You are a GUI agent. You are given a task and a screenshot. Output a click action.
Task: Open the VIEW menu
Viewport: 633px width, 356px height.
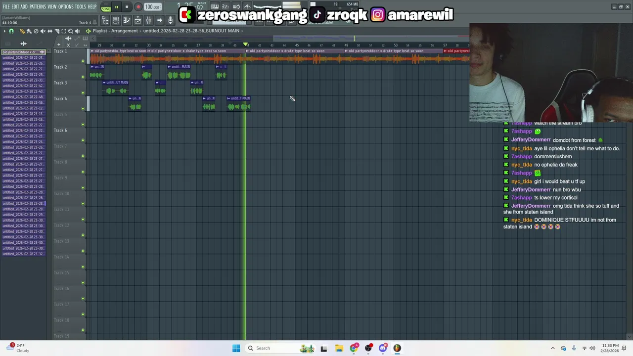pos(52,7)
